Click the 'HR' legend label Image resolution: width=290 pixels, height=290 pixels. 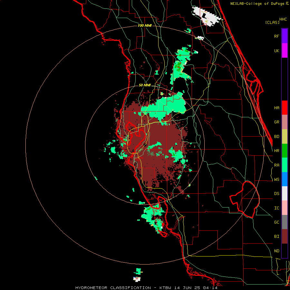point(276,151)
